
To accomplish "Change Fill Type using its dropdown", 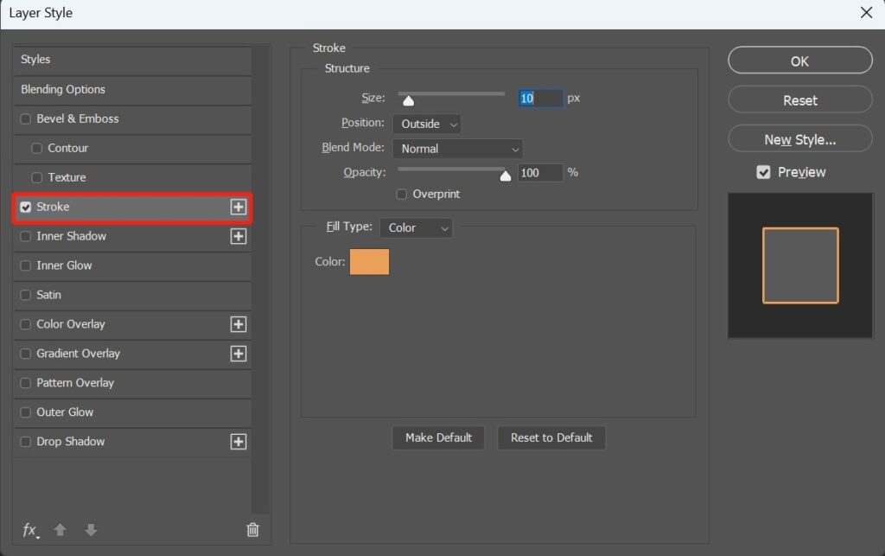I will click(x=416, y=227).
